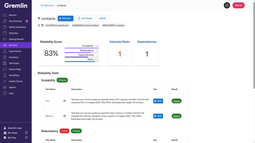Click the 83% reliability score value
255x143 pixels.
point(51,53)
